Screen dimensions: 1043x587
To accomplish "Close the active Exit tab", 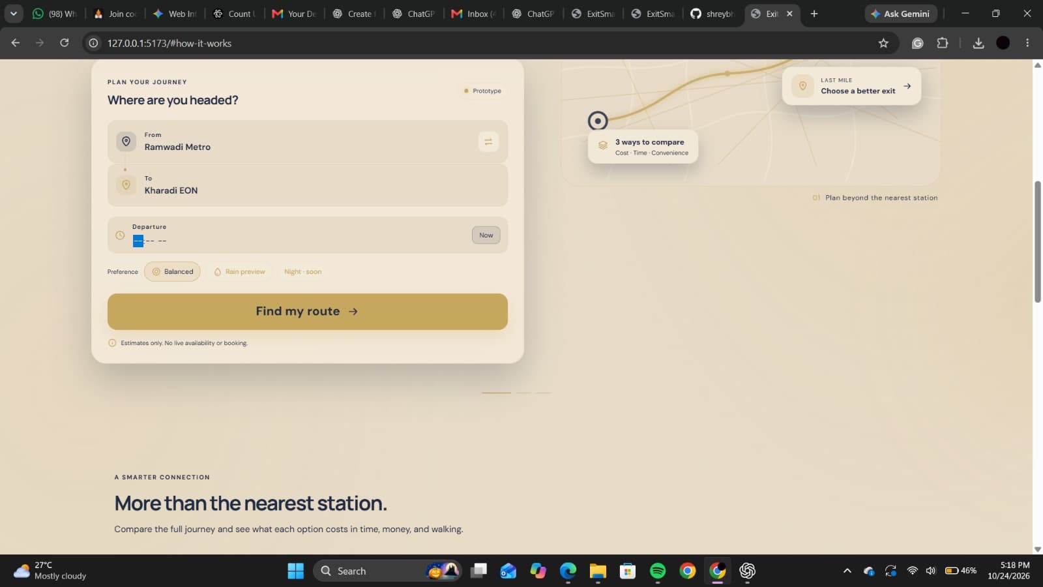I will (x=789, y=14).
